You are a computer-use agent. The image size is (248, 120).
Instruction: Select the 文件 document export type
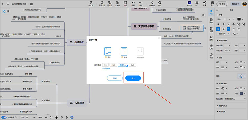[x=124, y=53]
